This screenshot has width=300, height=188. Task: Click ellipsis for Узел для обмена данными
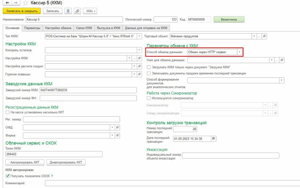[x=277, y=60]
